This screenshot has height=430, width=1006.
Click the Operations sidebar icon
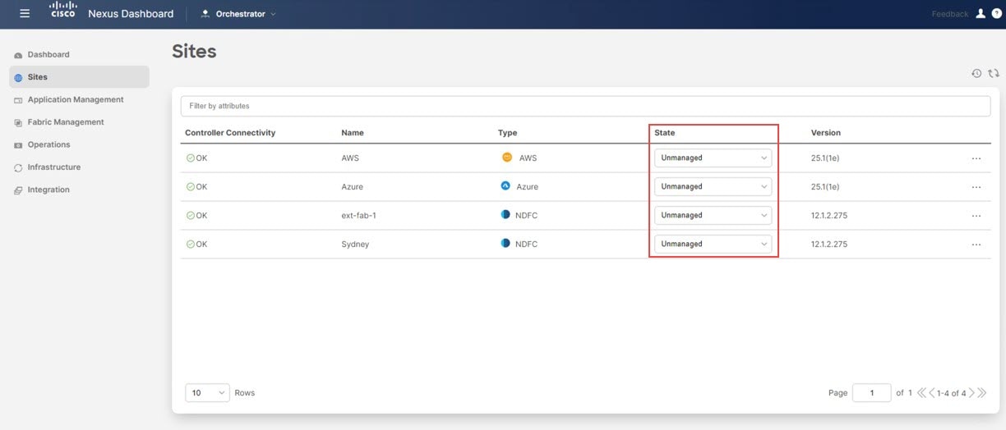tap(18, 145)
